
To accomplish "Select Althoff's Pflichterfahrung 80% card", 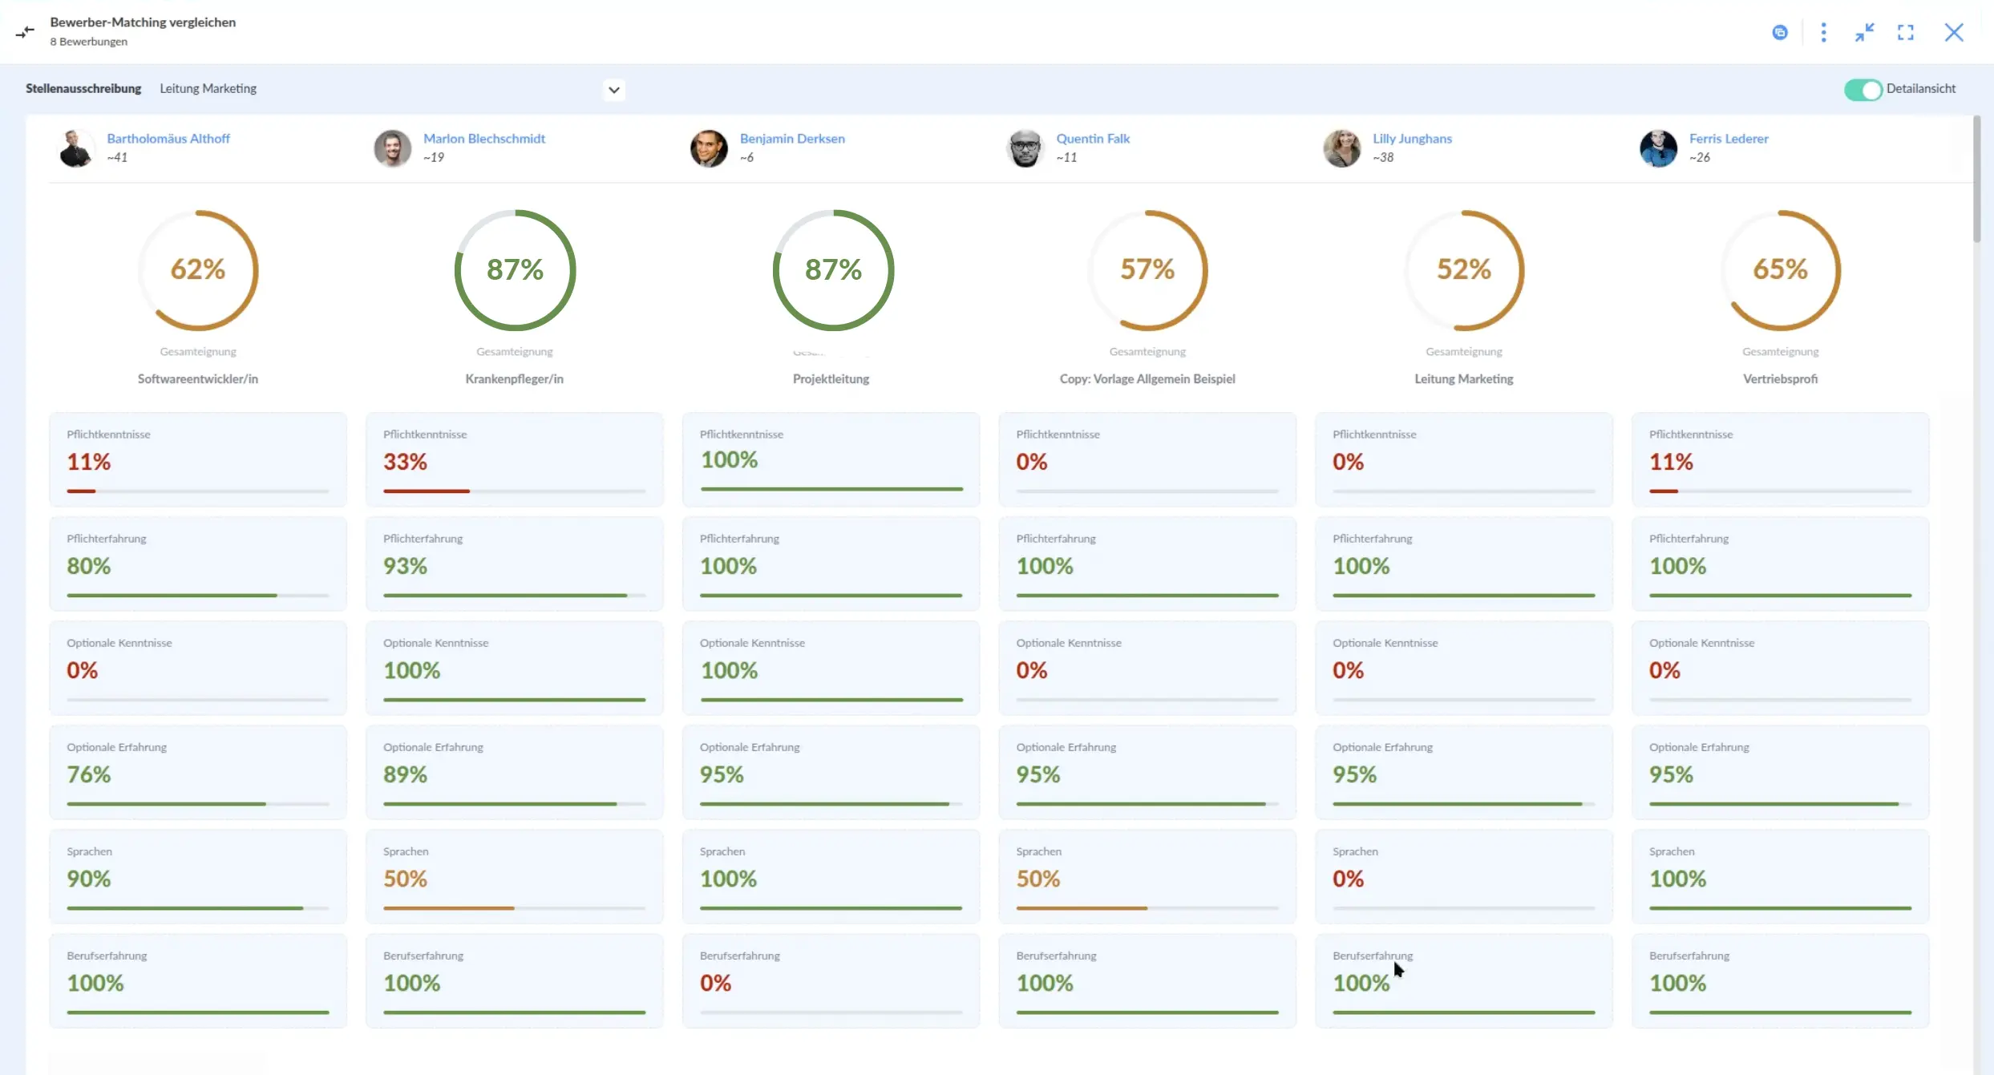I will tap(198, 564).
